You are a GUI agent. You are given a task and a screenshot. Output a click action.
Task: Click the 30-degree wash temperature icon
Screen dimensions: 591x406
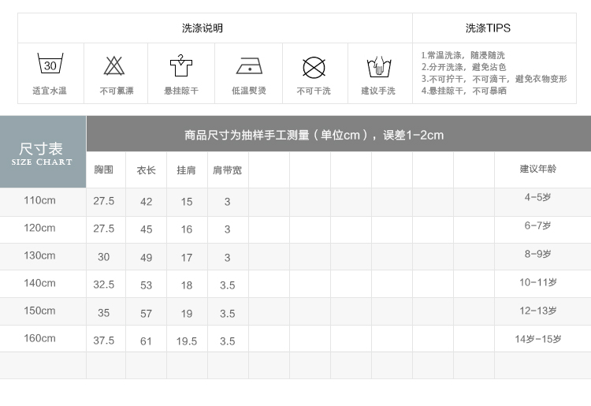50,65
